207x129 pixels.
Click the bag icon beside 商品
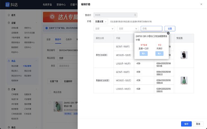tap(9, 61)
